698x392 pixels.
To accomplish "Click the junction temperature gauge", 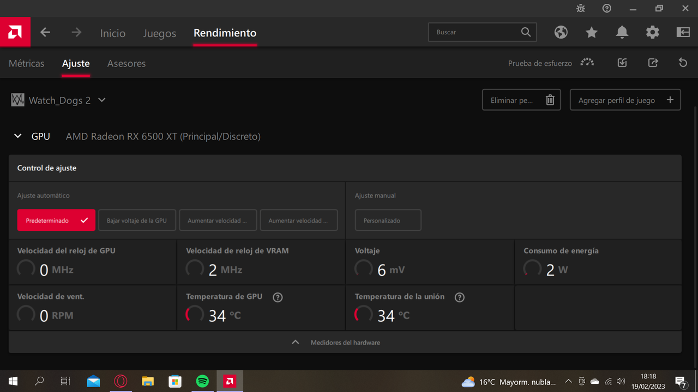I will tap(364, 314).
